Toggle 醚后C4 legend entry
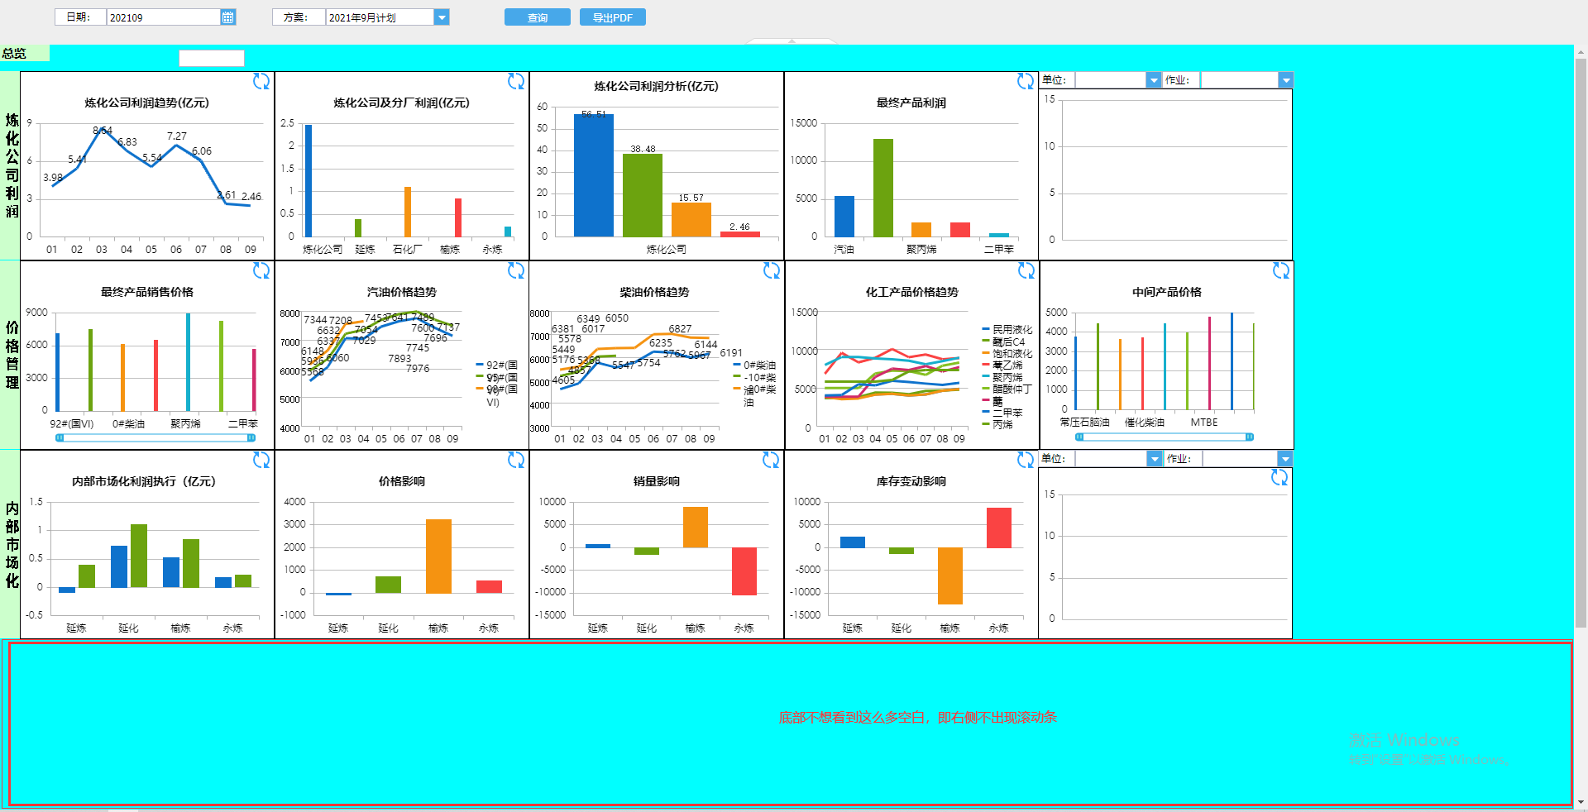 [1004, 342]
